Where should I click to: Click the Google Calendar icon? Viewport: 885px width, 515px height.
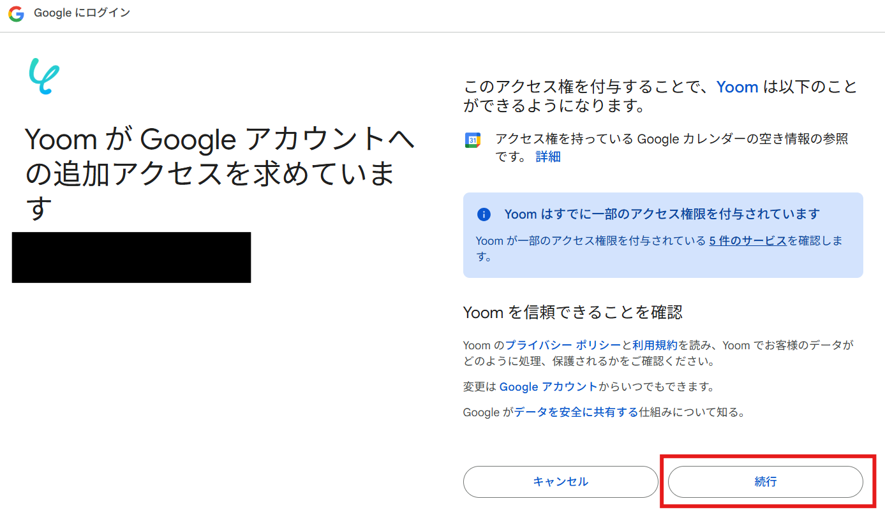472,140
